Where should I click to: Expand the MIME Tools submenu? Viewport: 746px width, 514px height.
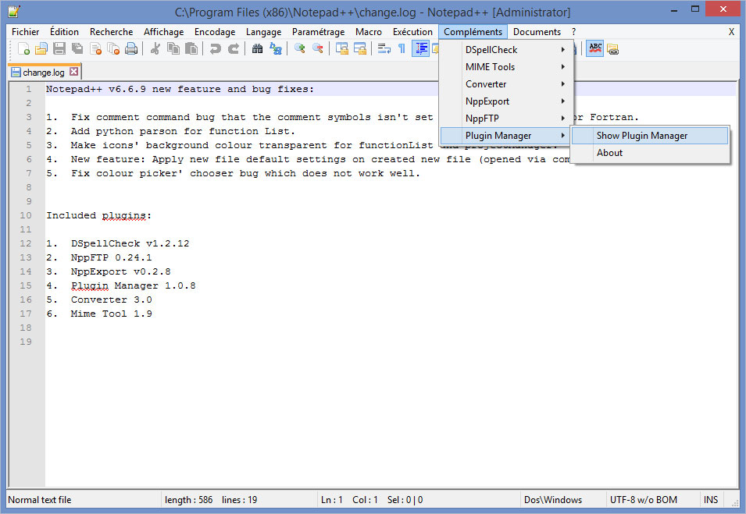506,67
